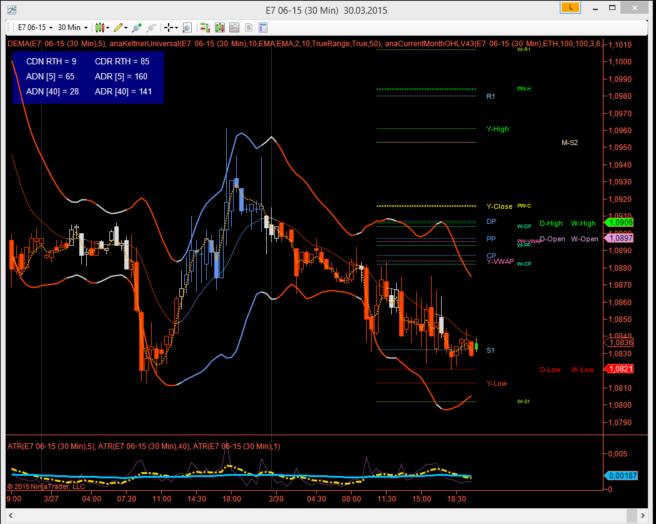Click the Y-Low level label
Viewport: 656px width, 524px height.
point(497,383)
